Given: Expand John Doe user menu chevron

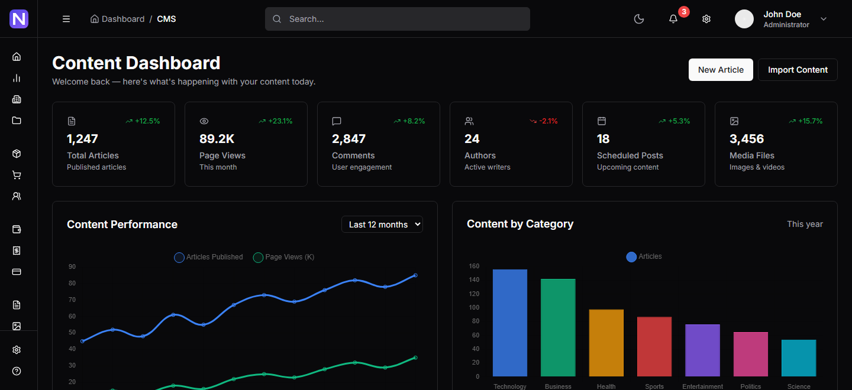Looking at the screenshot, I should point(824,19).
